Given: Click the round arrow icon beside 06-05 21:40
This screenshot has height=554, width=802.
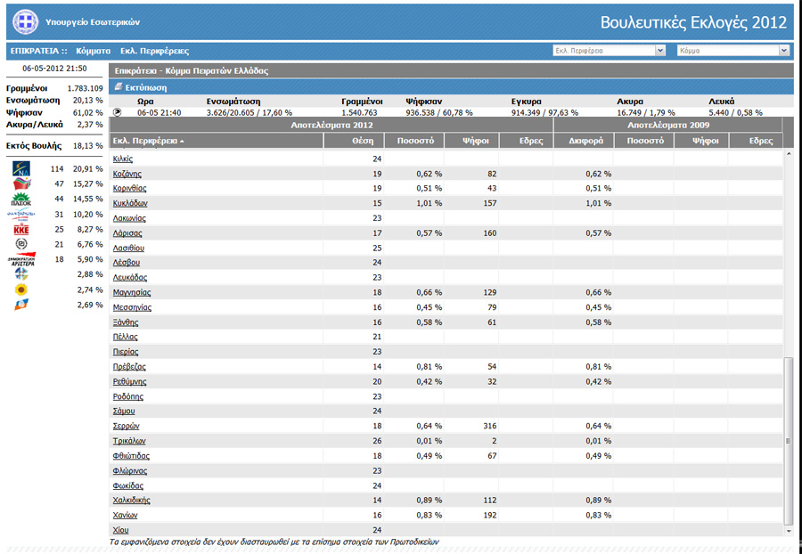Looking at the screenshot, I should click(x=117, y=112).
